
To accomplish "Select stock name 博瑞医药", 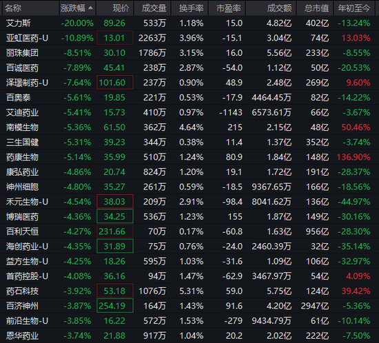I will (22, 217).
